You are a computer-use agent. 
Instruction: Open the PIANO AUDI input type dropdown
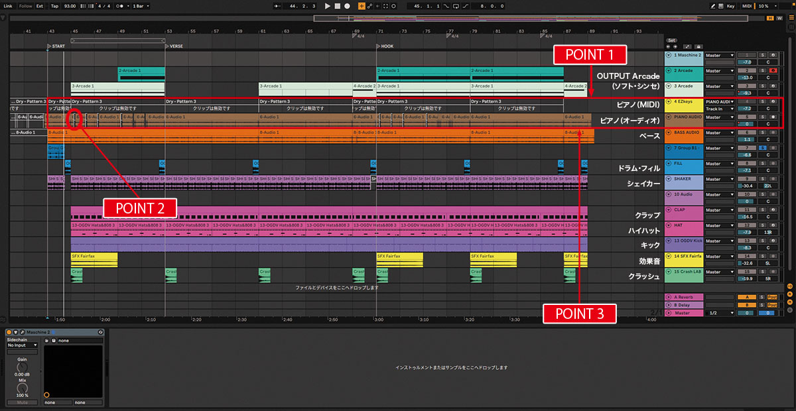click(x=720, y=101)
